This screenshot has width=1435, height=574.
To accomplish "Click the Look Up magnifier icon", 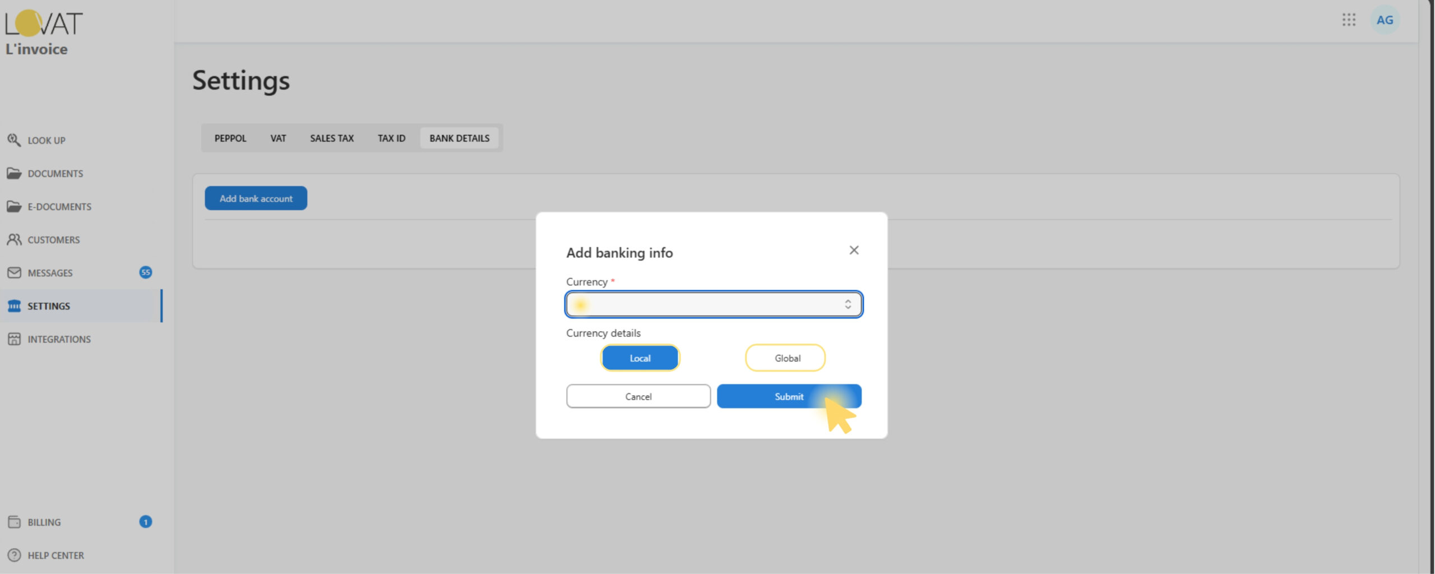I will pos(14,140).
